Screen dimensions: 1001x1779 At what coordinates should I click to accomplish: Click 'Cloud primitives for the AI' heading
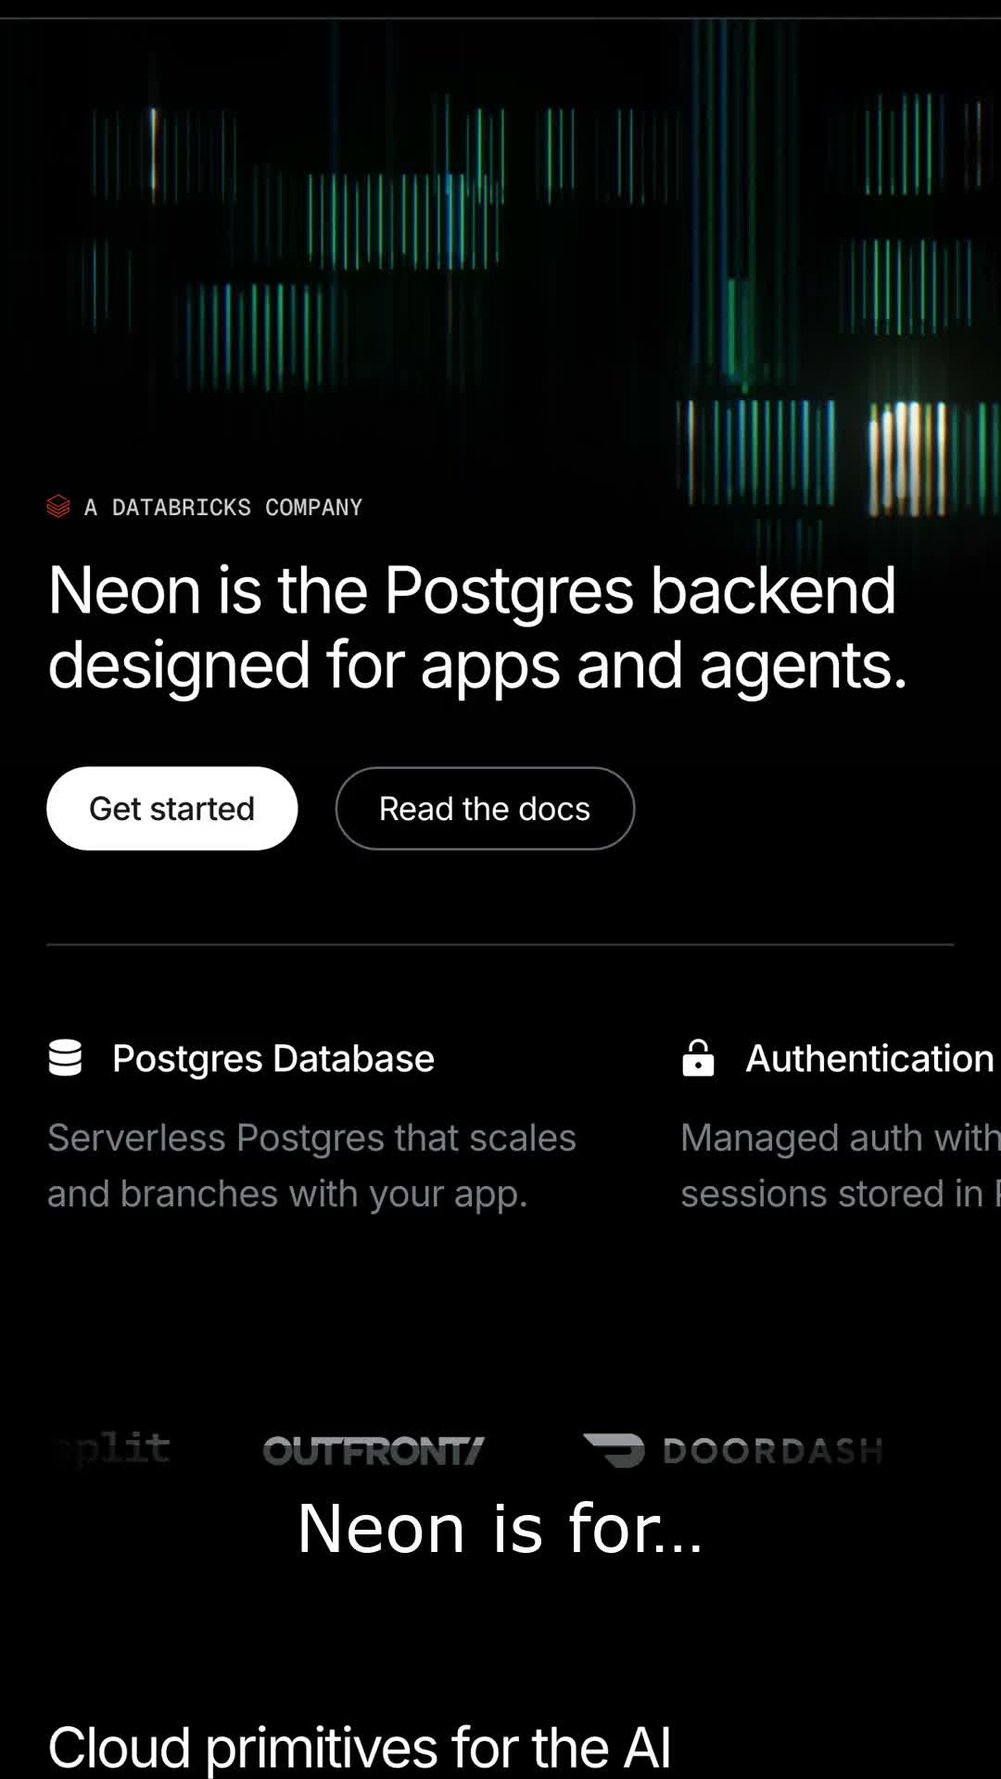click(359, 1747)
